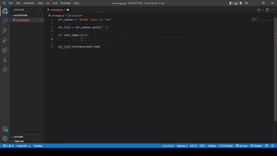Screen dimensions: 277x156
Task: Open notifications bell icon
Action: point(273,146)
